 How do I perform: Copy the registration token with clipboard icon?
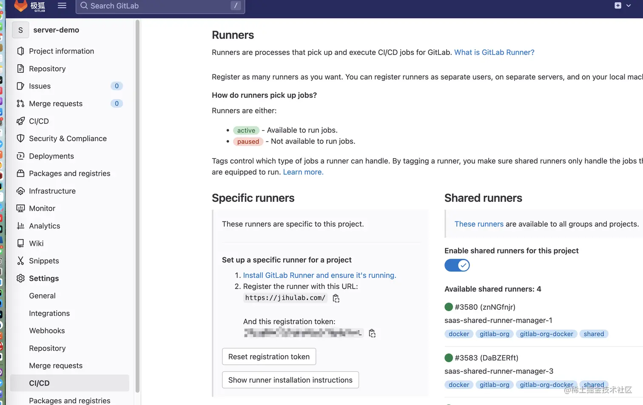click(x=372, y=333)
